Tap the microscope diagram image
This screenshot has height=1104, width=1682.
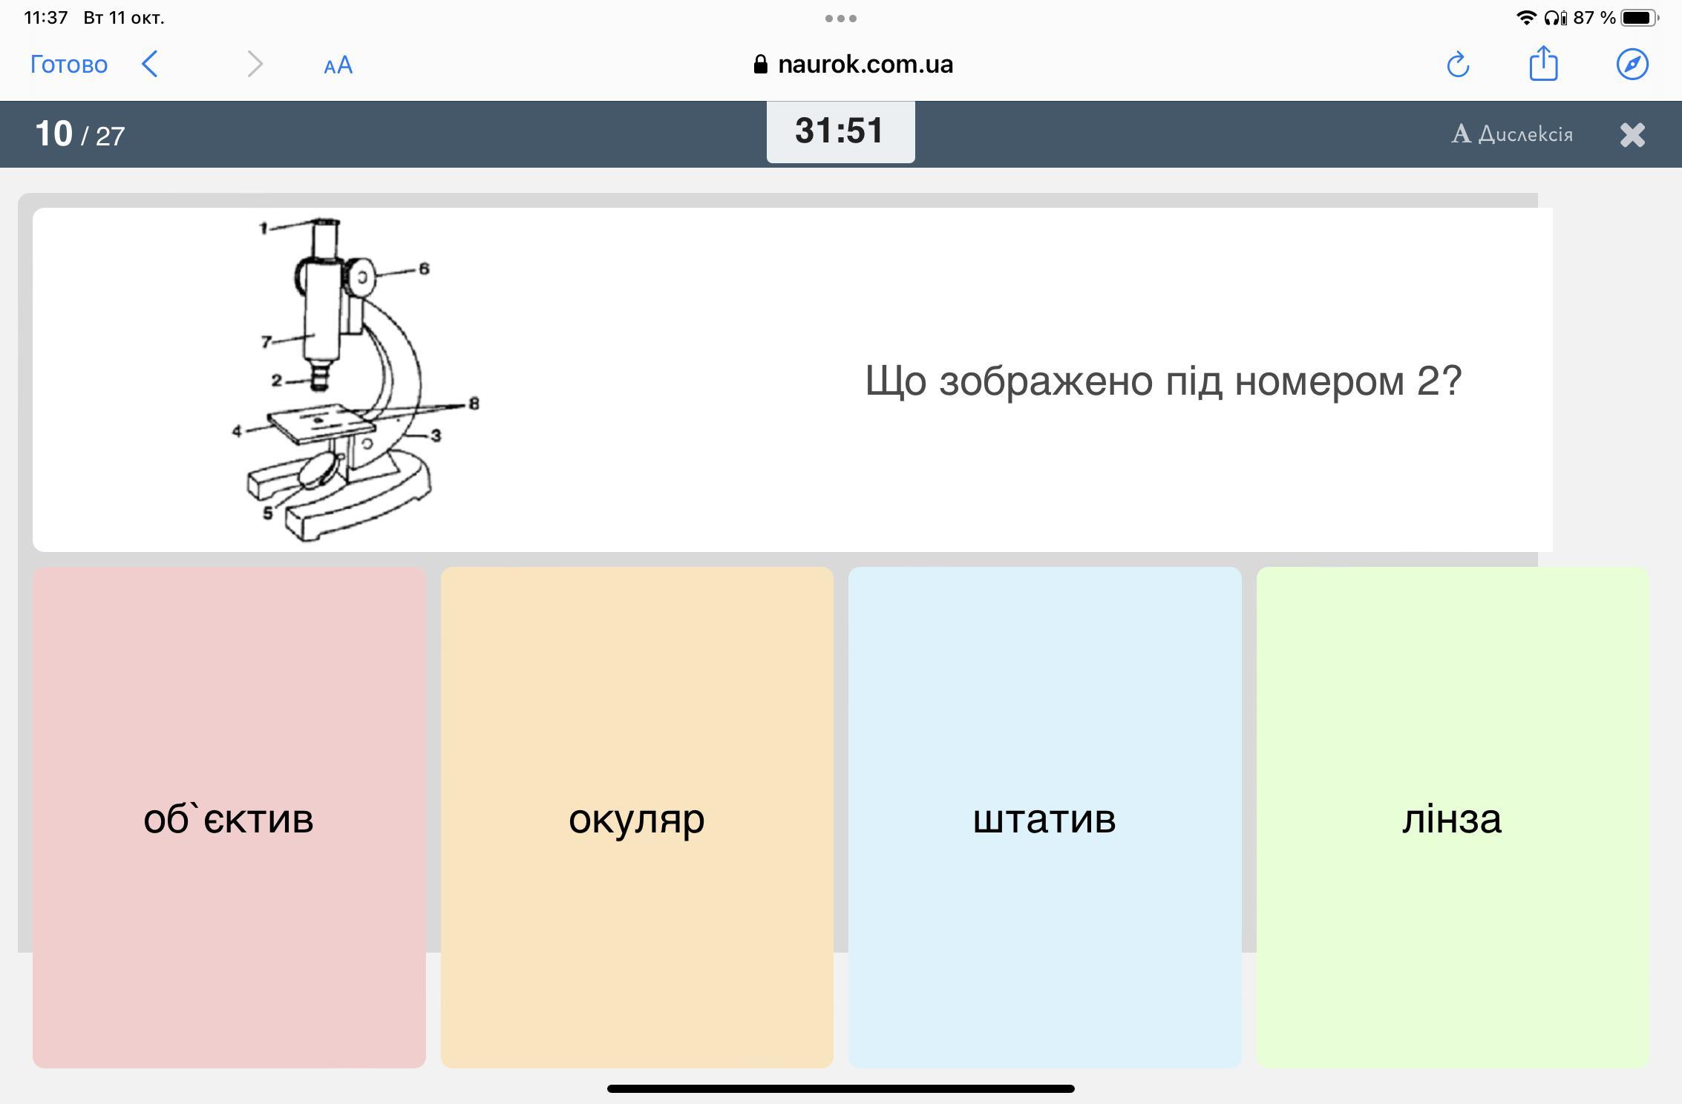click(x=349, y=380)
